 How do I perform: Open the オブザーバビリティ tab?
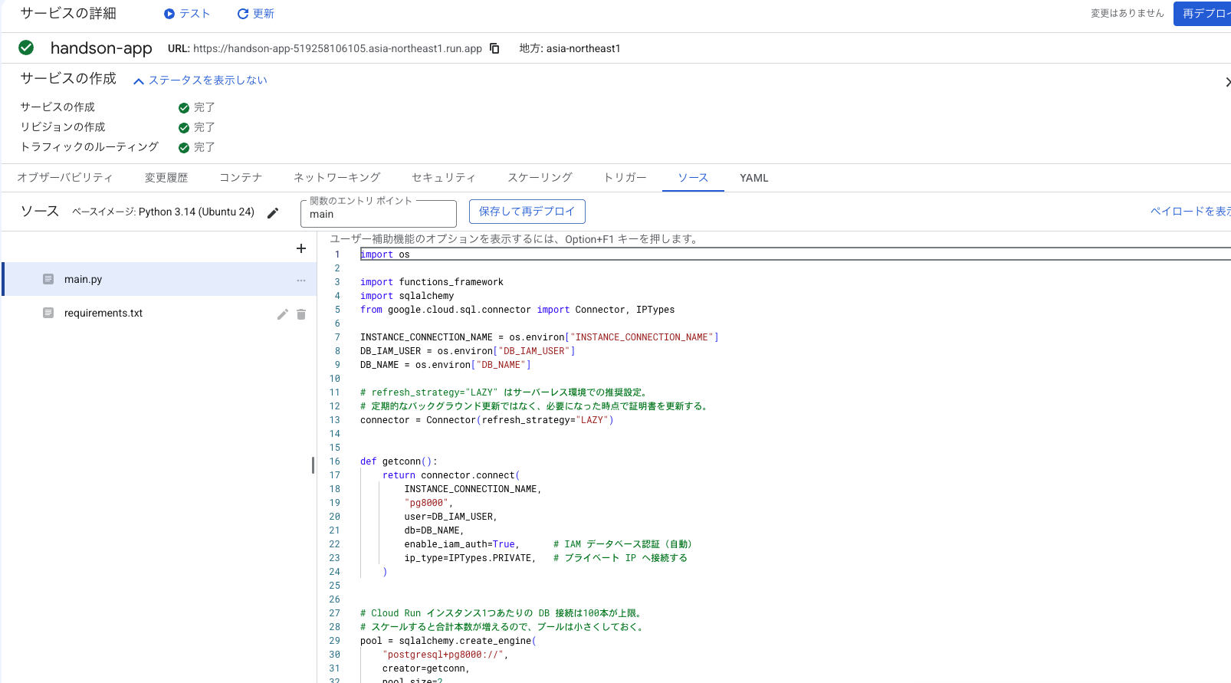coord(65,177)
